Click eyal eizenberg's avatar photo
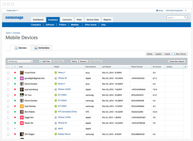193x141 pixels. click(x=22, y=89)
